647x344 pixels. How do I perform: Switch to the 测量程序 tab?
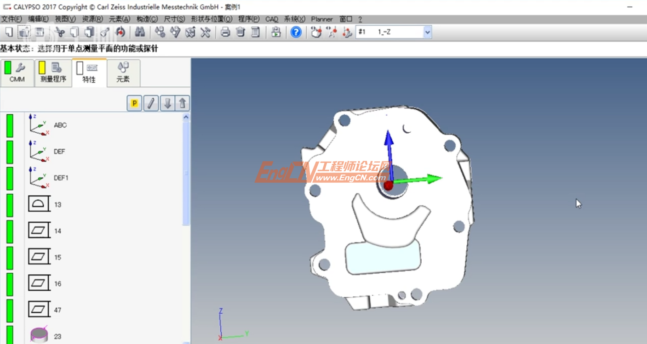click(x=53, y=73)
